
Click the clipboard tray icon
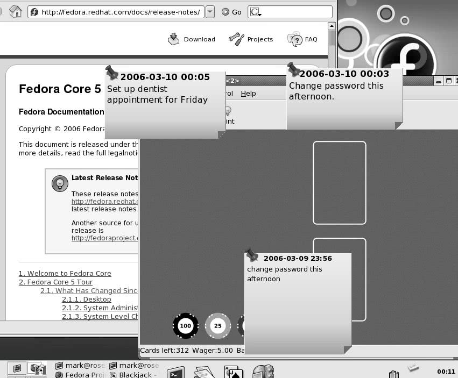[x=394, y=374]
